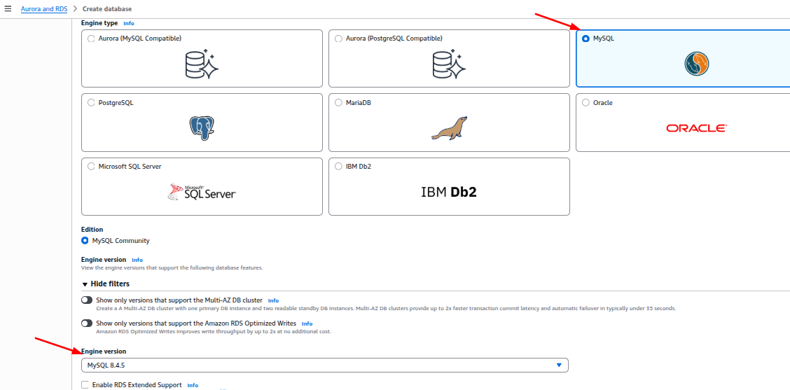The height and width of the screenshot is (390, 790).
Task: Click the Oracle logo
Action: [x=696, y=129]
